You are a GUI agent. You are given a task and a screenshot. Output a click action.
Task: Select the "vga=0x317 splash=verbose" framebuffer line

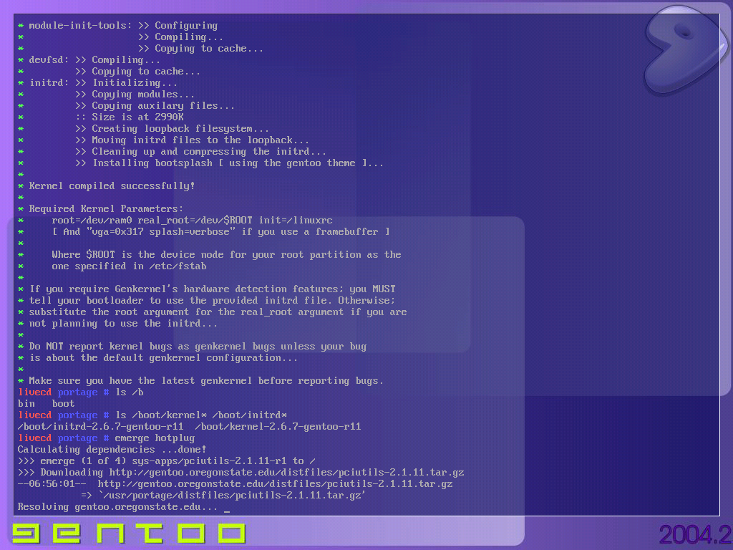pos(220,232)
